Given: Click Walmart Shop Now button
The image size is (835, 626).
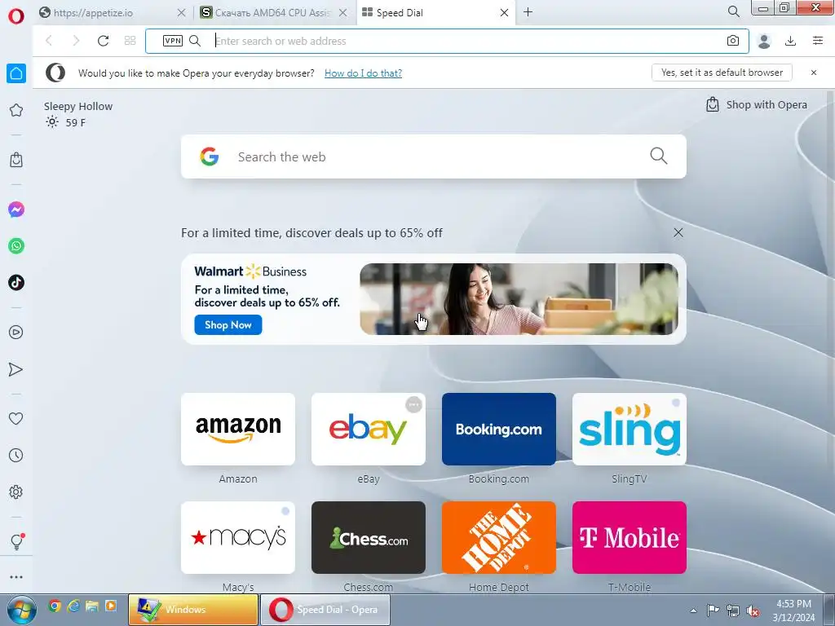Looking at the screenshot, I should point(228,324).
